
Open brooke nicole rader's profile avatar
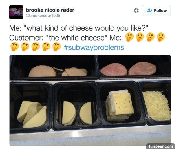pyautogui.click(x=16, y=12)
